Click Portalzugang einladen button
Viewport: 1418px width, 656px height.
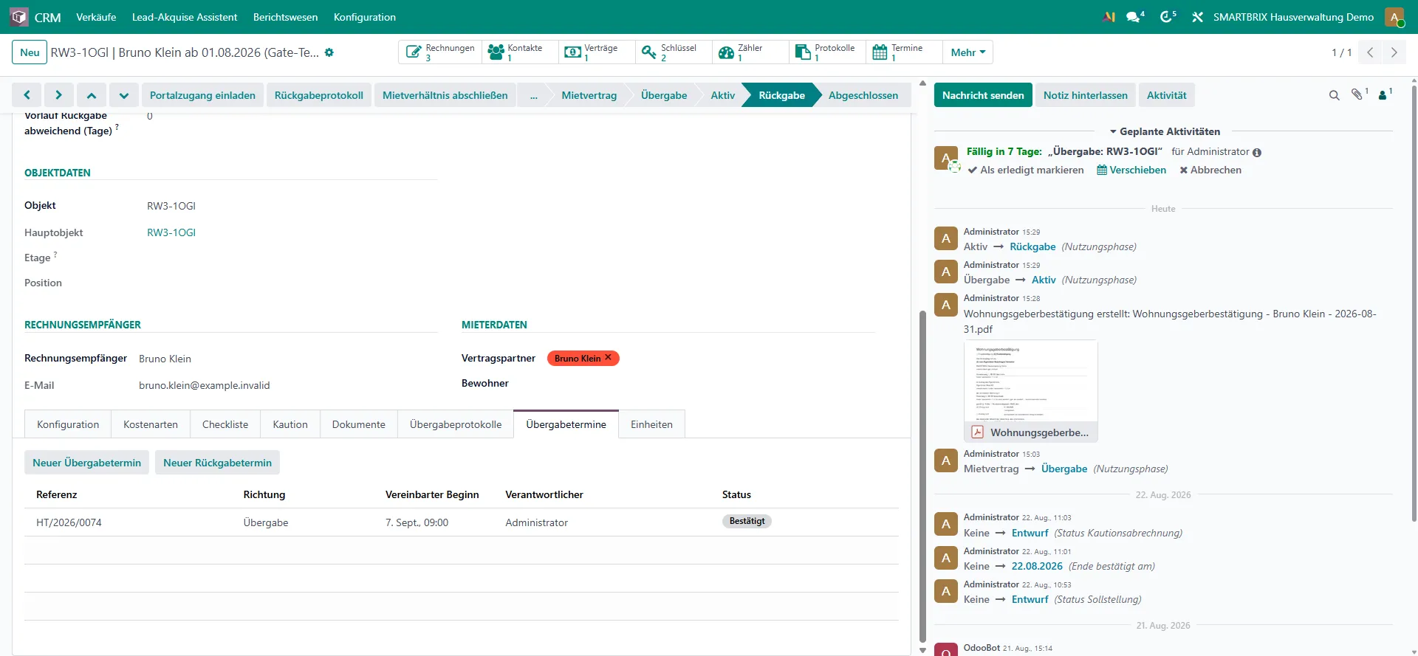tap(202, 95)
